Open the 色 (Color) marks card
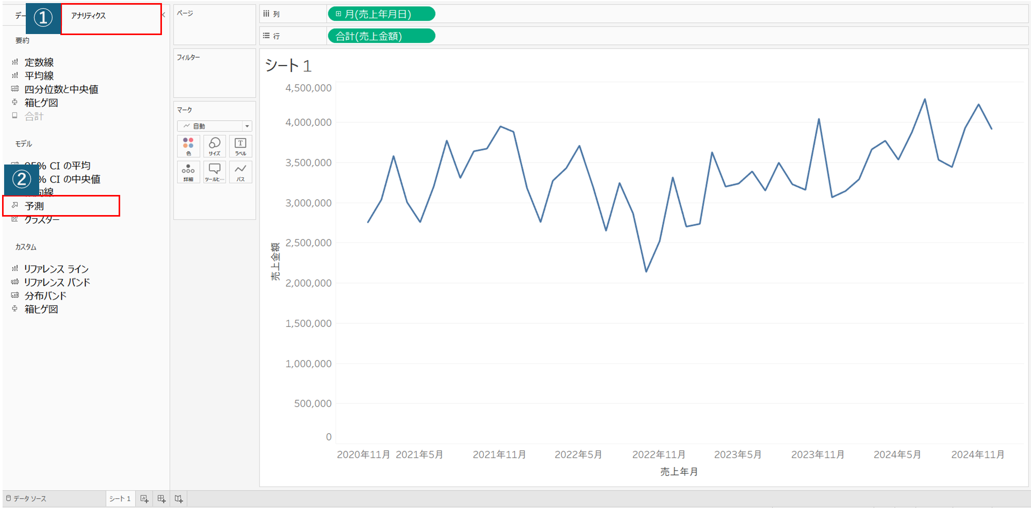 (x=188, y=146)
